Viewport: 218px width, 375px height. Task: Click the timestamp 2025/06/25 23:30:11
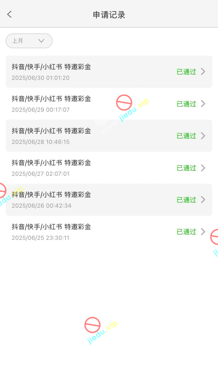[40, 238]
